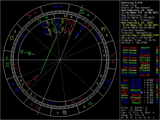The height and width of the screenshot is (120, 160).
Task: Click the red Leo glyph on the outer ring
Action: tap(37, 108)
